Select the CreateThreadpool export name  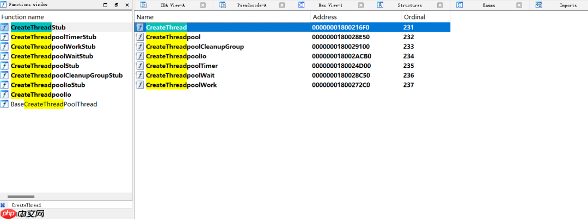click(173, 37)
